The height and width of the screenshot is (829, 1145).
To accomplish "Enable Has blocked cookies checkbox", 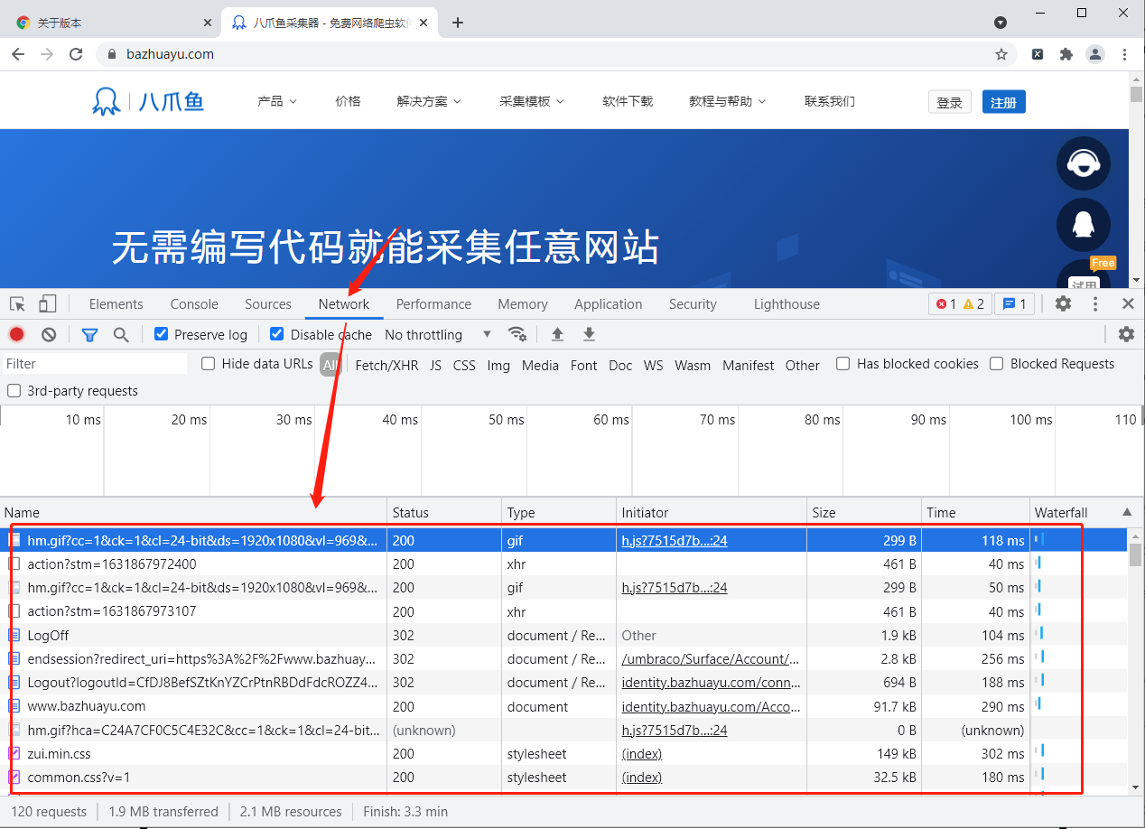I will click(x=843, y=364).
